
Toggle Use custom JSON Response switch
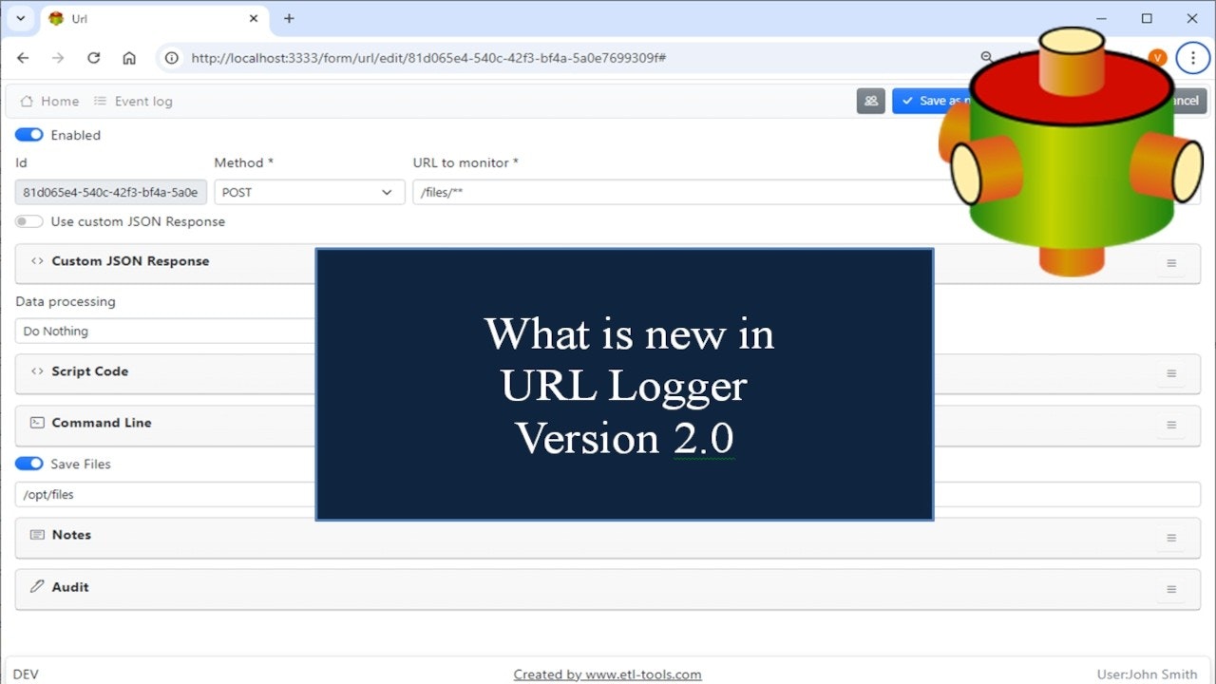tap(29, 221)
